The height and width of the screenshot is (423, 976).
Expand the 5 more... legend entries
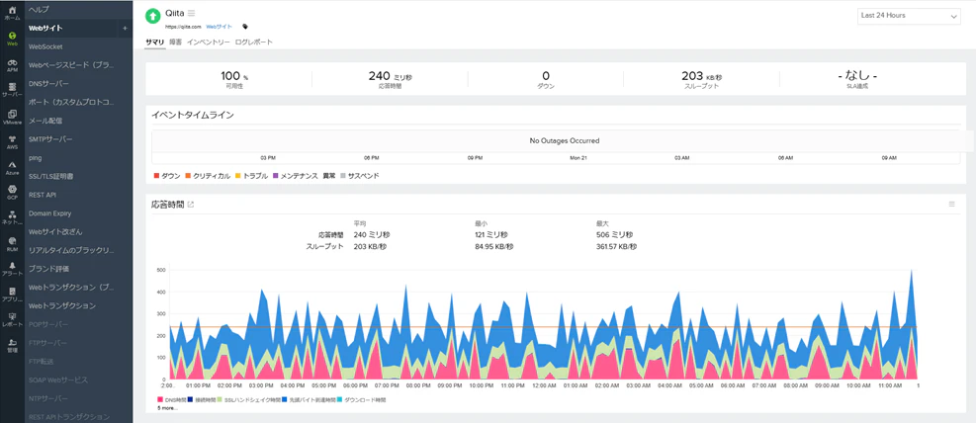[x=167, y=408]
